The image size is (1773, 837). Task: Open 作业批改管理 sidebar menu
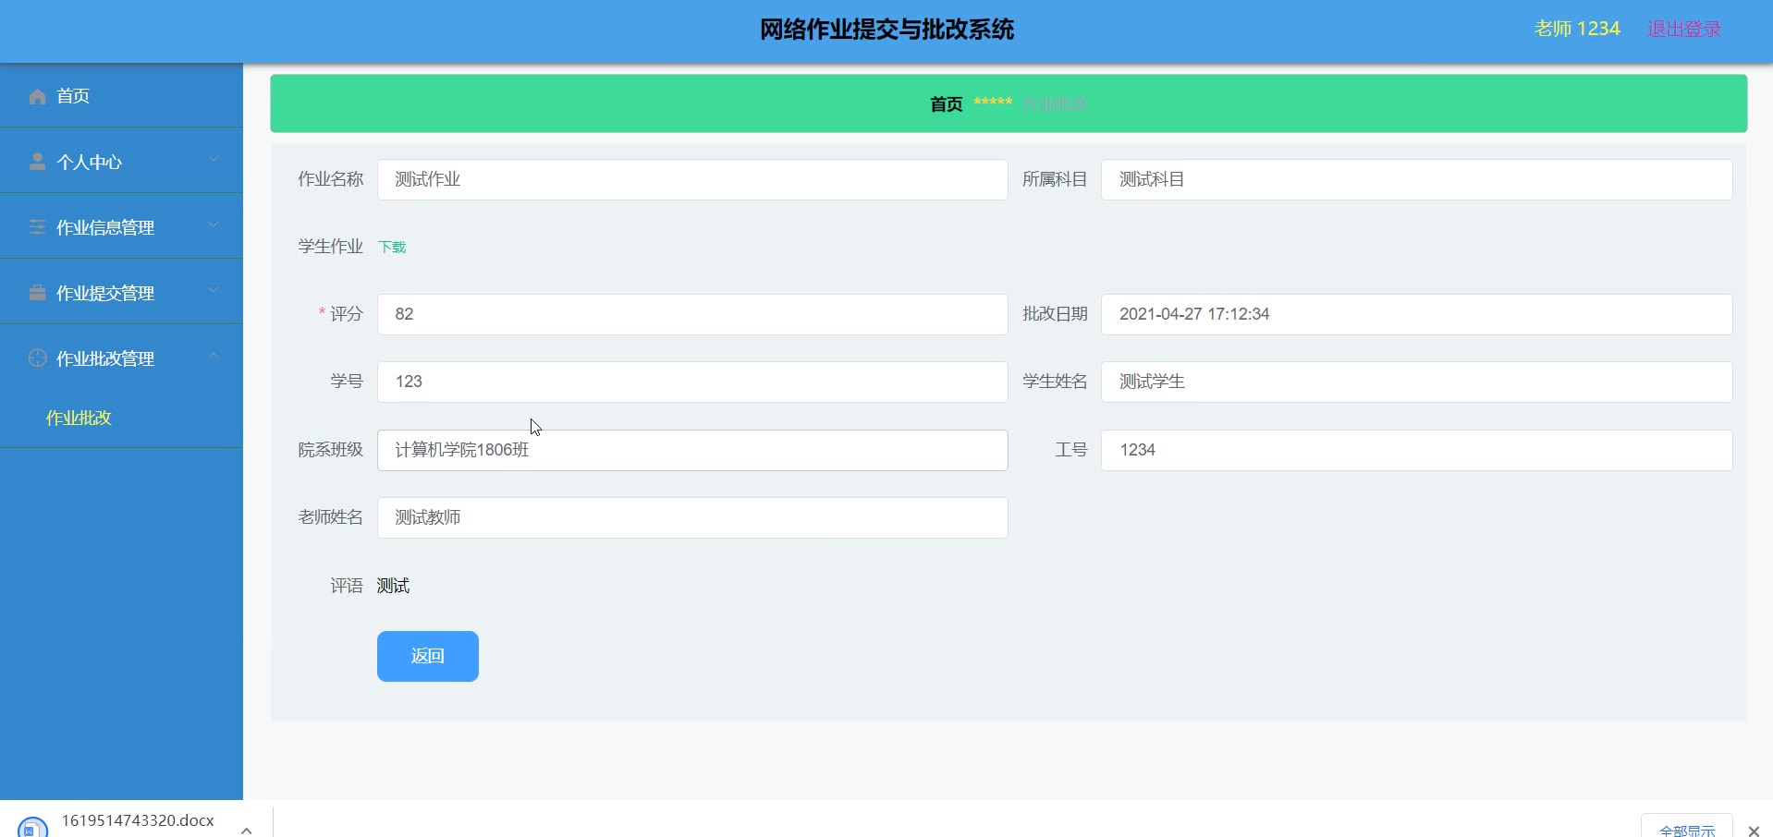point(121,358)
